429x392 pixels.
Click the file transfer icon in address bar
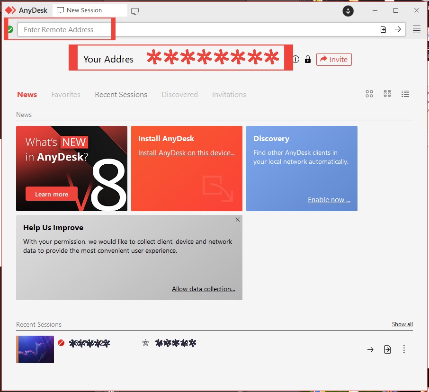(x=383, y=29)
